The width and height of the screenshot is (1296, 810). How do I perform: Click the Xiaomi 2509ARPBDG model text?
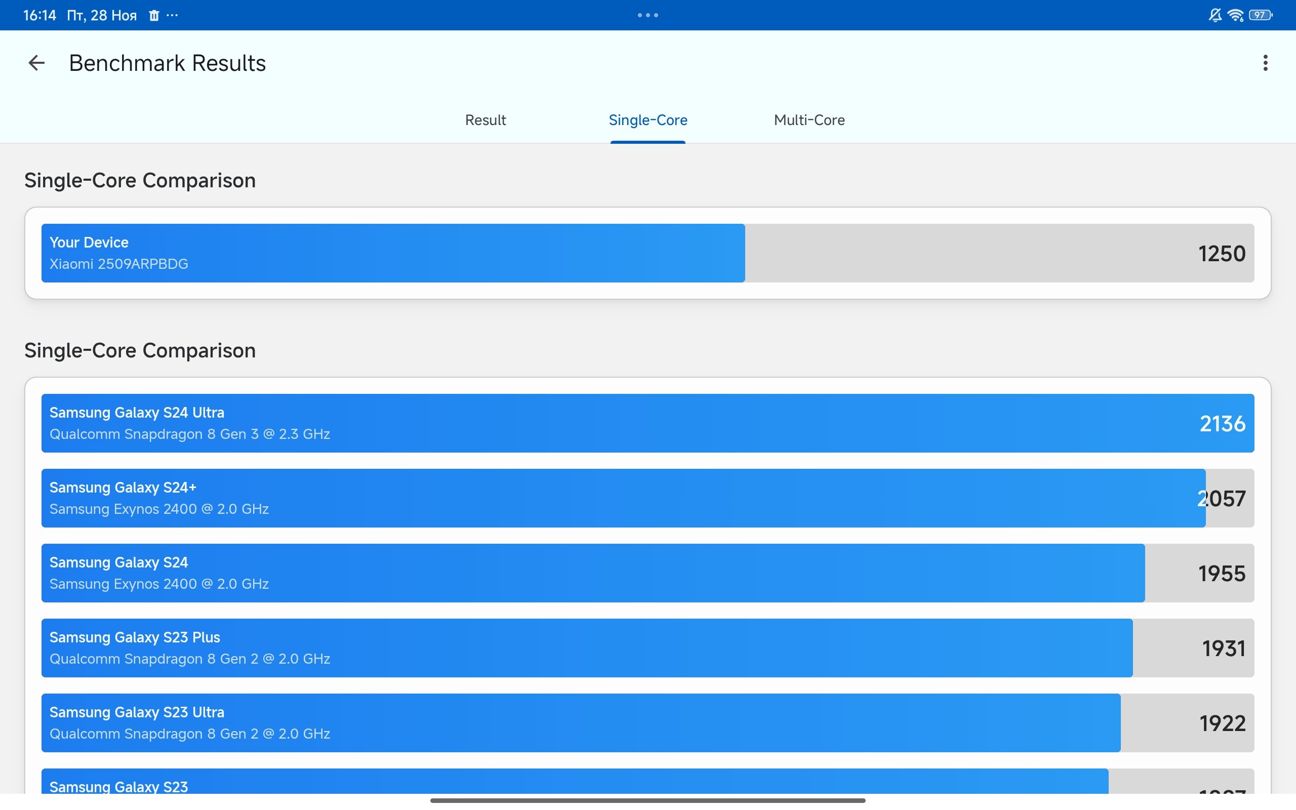118,264
